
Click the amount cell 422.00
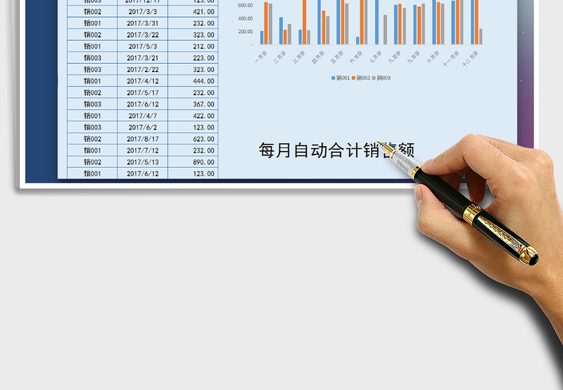(193, 116)
